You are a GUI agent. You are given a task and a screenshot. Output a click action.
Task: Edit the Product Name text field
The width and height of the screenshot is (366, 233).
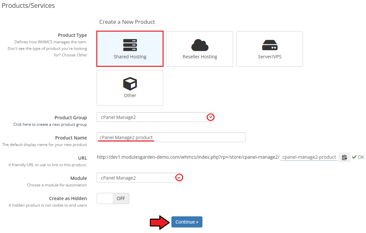pyautogui.click(x=171, y=137)
